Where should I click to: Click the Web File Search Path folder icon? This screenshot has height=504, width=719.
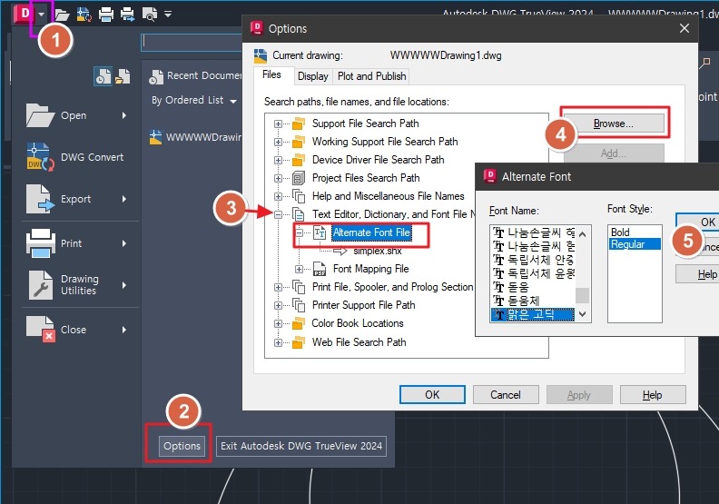pos(299,342)
